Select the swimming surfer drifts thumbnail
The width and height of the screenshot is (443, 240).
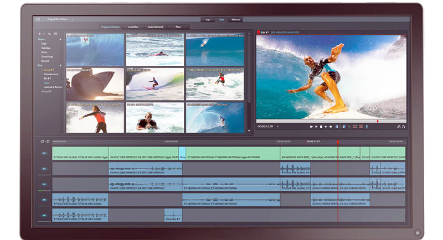point(155,117)
